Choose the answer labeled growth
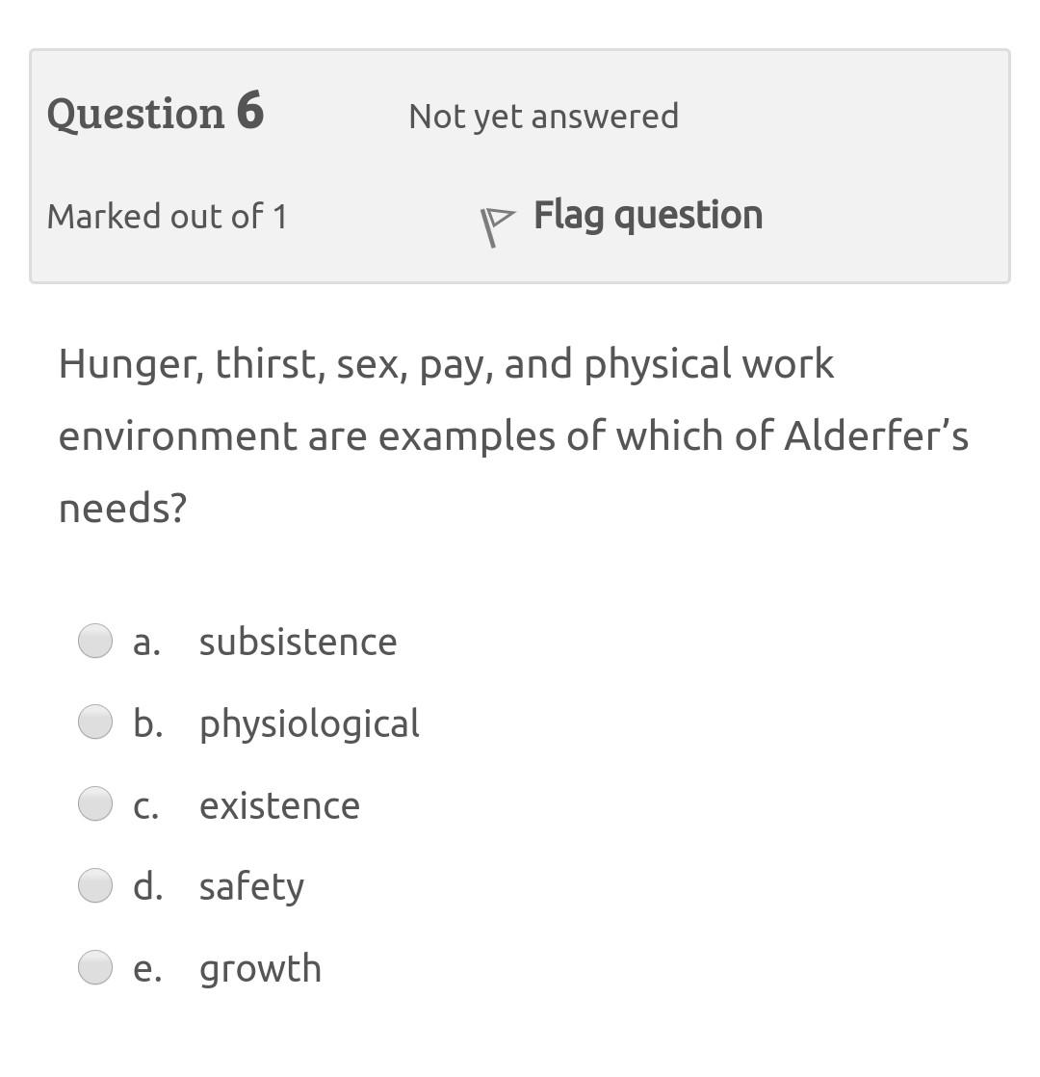 tap(259, 967)
